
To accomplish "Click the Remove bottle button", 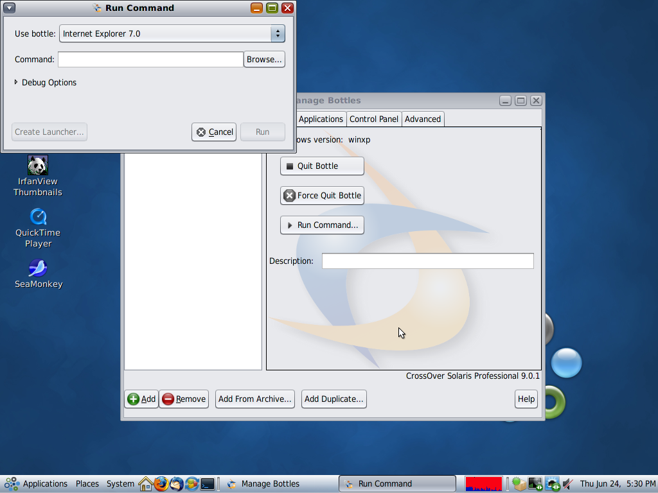I will 184,399.
